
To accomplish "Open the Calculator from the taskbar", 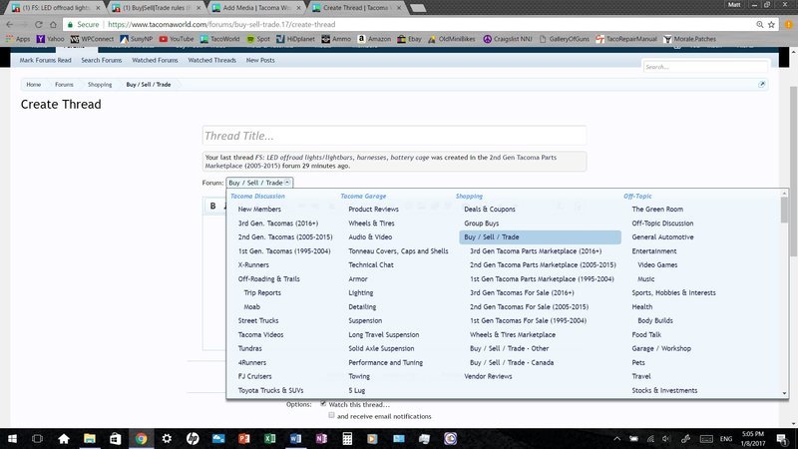I will coord(347,439).
